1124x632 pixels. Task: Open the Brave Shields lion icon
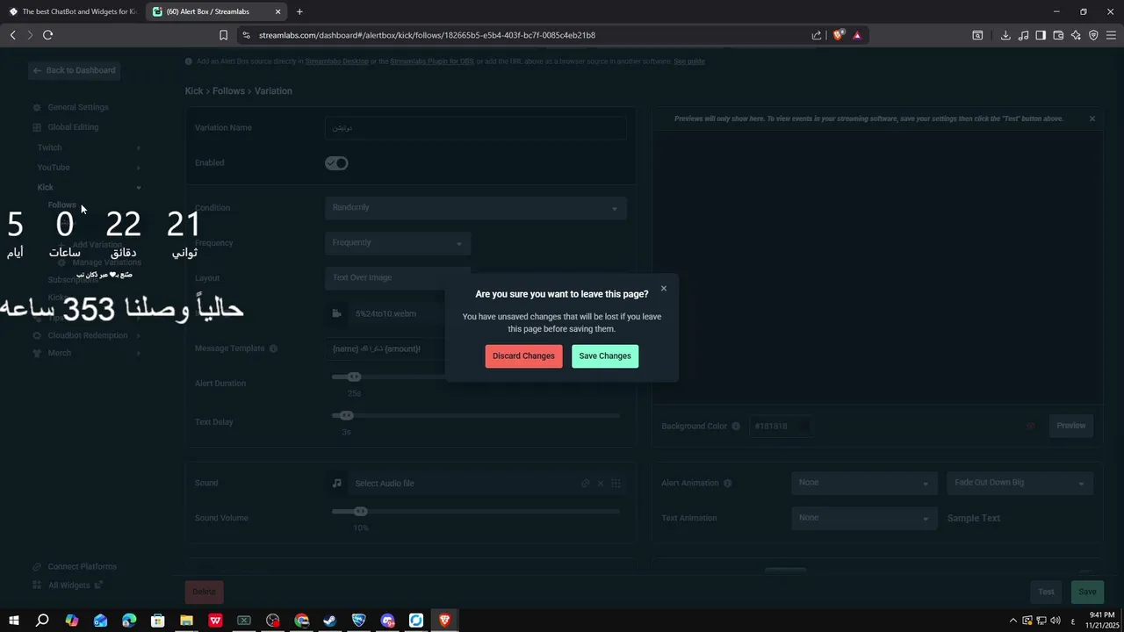click(838, 35)
